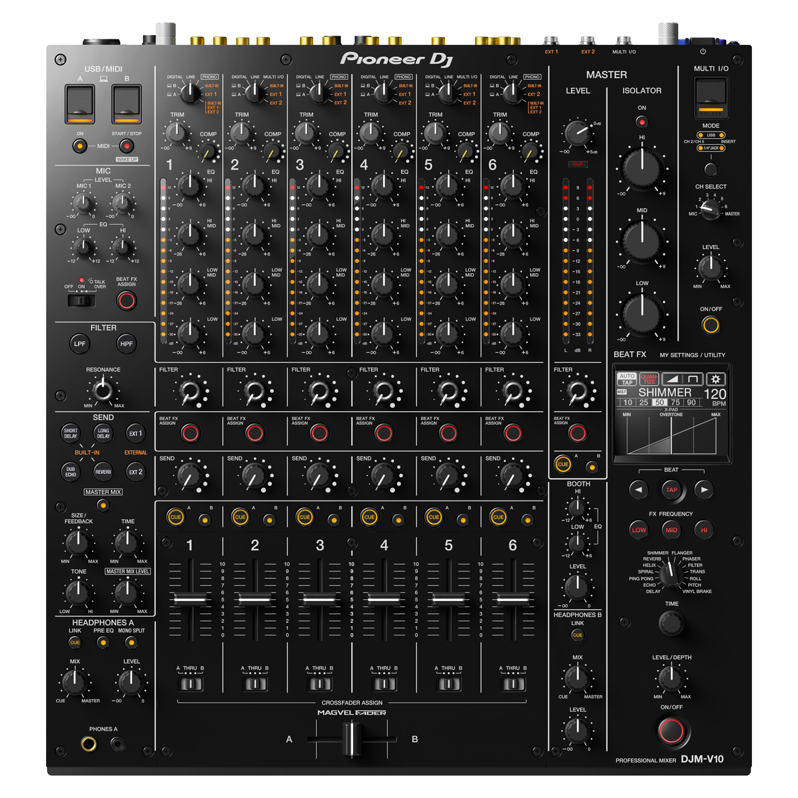Toggle the MULTI I/O ON/OFF button
Viewport: 798px width, 798px height.
(x=711, y=325)
